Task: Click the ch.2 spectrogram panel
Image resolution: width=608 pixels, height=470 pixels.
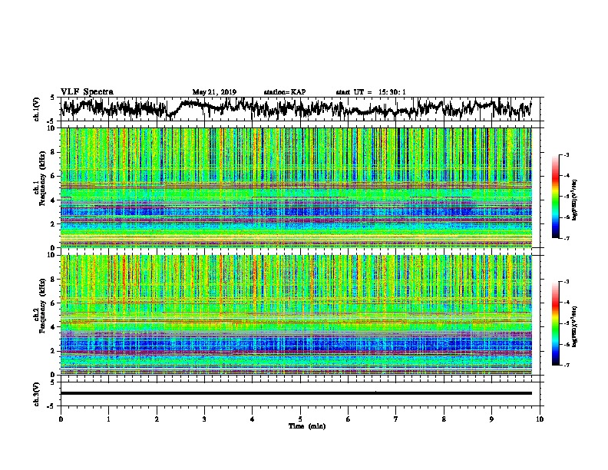Action: 296,315
